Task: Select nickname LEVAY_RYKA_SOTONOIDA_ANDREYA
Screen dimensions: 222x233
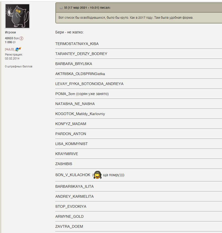Action: point(89,84)
